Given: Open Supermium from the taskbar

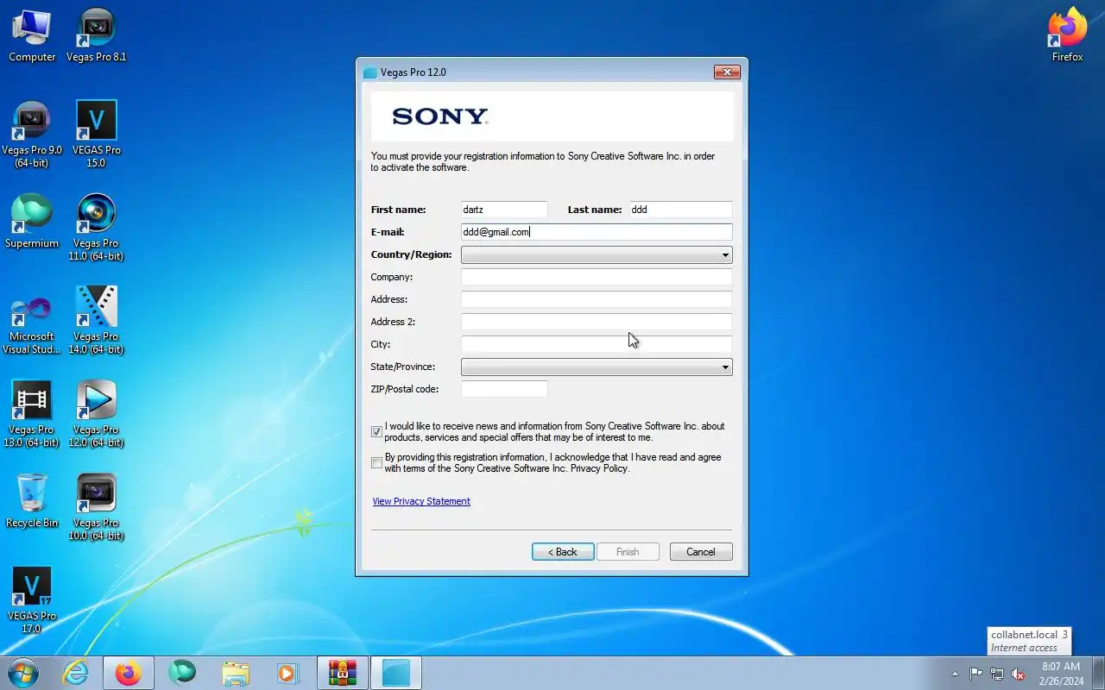Looking at the screenshot, I should pyautogui.click(x=182, y=673).
